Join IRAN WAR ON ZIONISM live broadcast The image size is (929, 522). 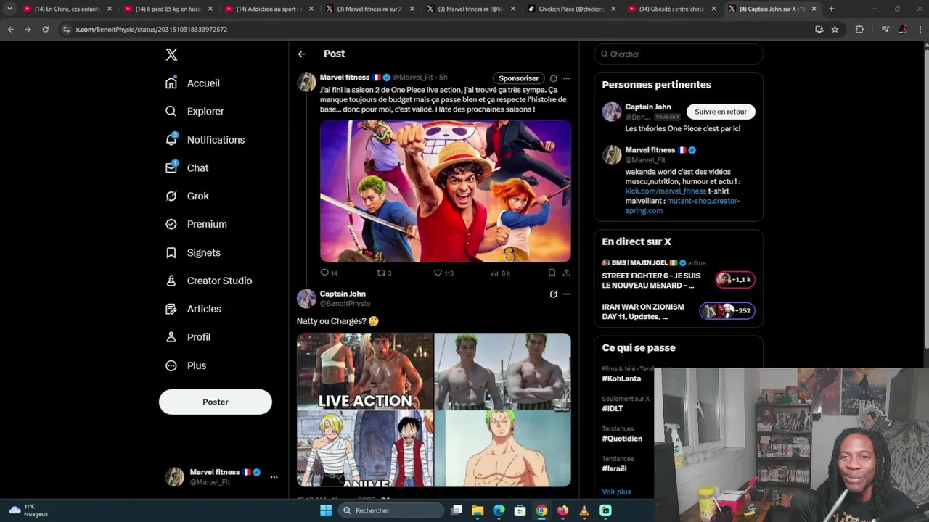click(679, 312)
